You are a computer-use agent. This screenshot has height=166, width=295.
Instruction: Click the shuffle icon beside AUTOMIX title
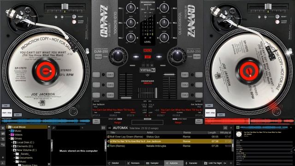[x=110, y=128]
